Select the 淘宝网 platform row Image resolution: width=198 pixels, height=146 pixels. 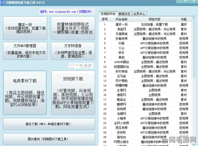145,29
